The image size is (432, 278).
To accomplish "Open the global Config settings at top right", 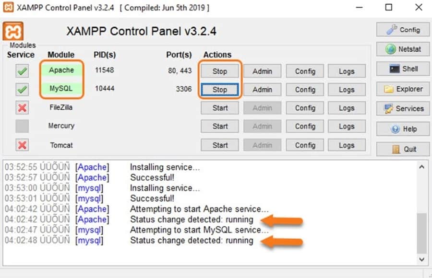I will pyautogui.click(x=403, y=29).
